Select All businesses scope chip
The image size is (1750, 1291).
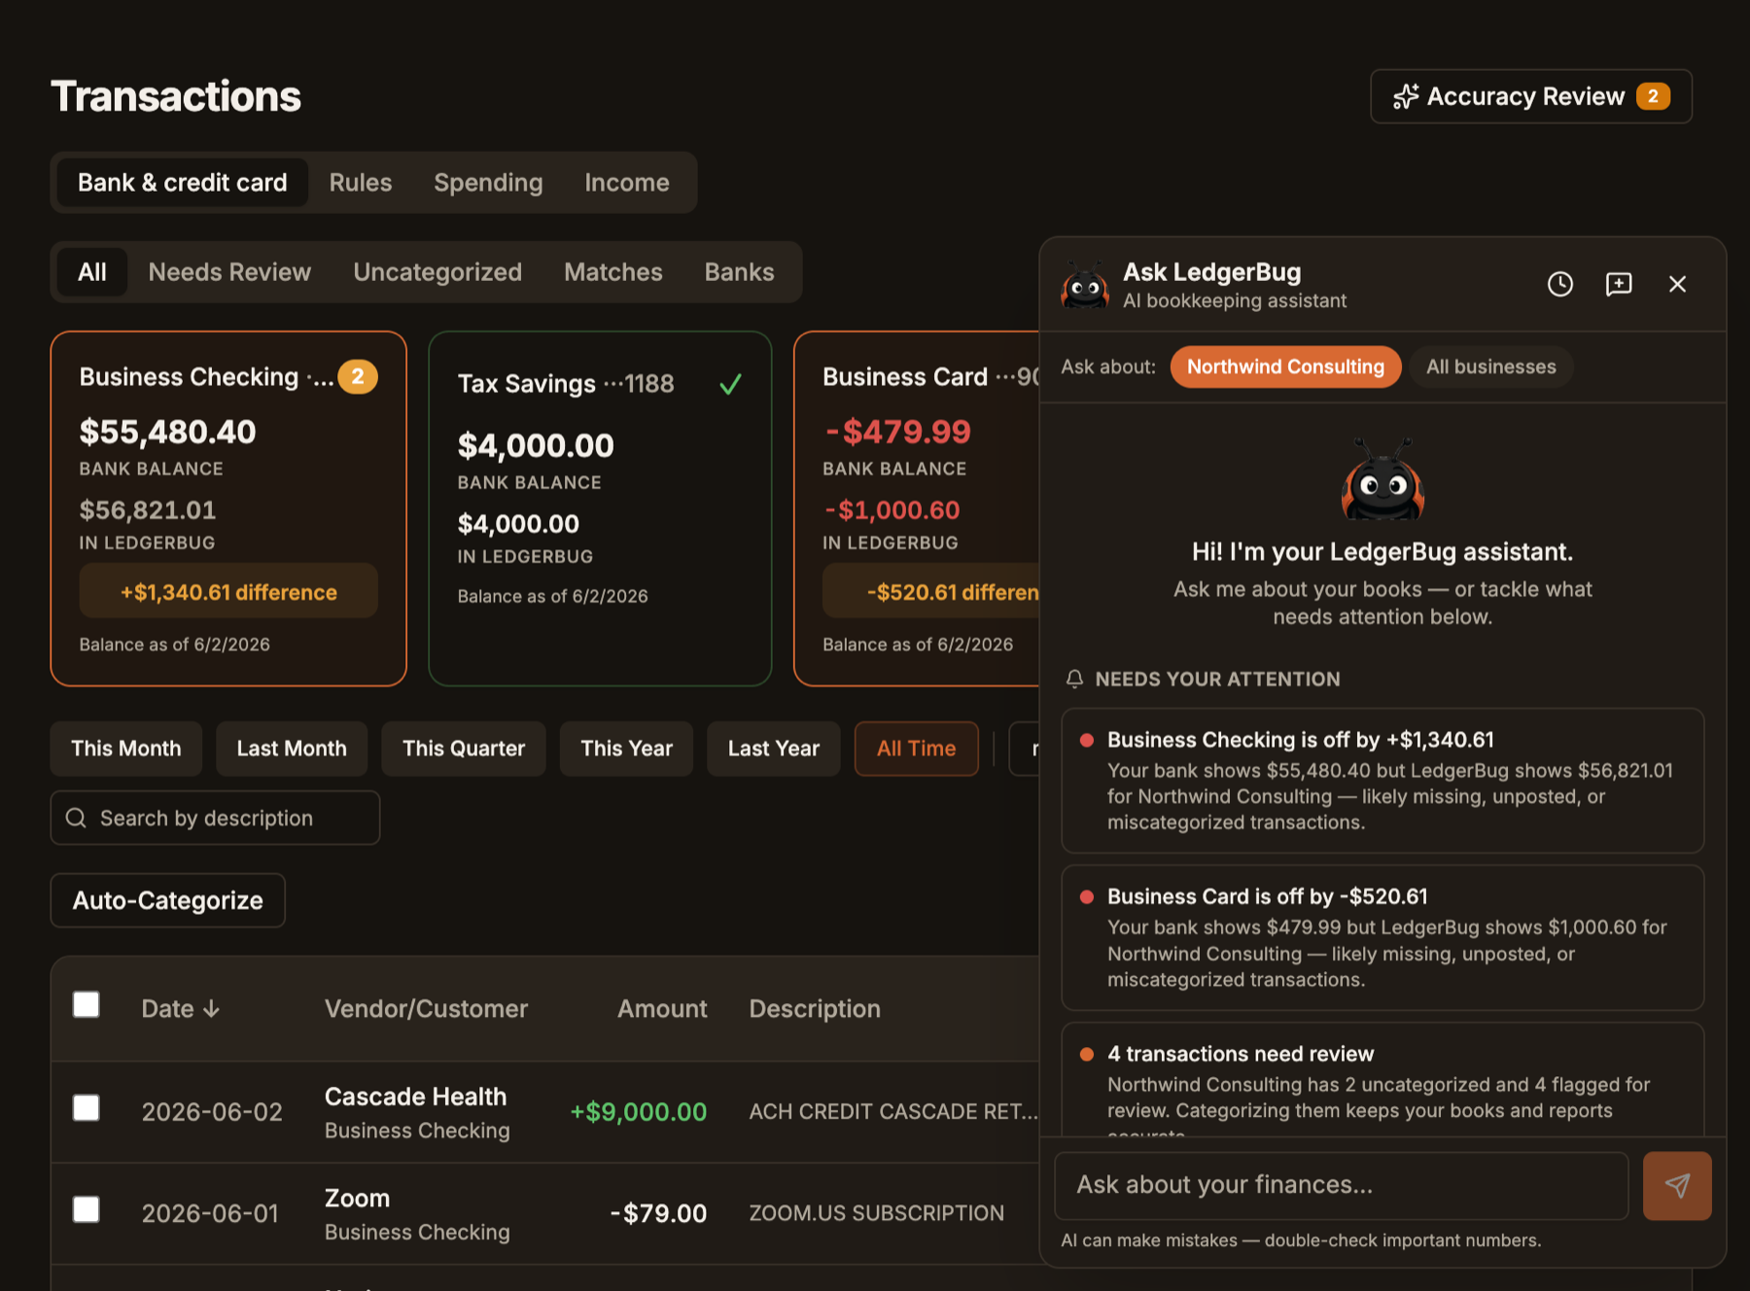coord(1490,366)
